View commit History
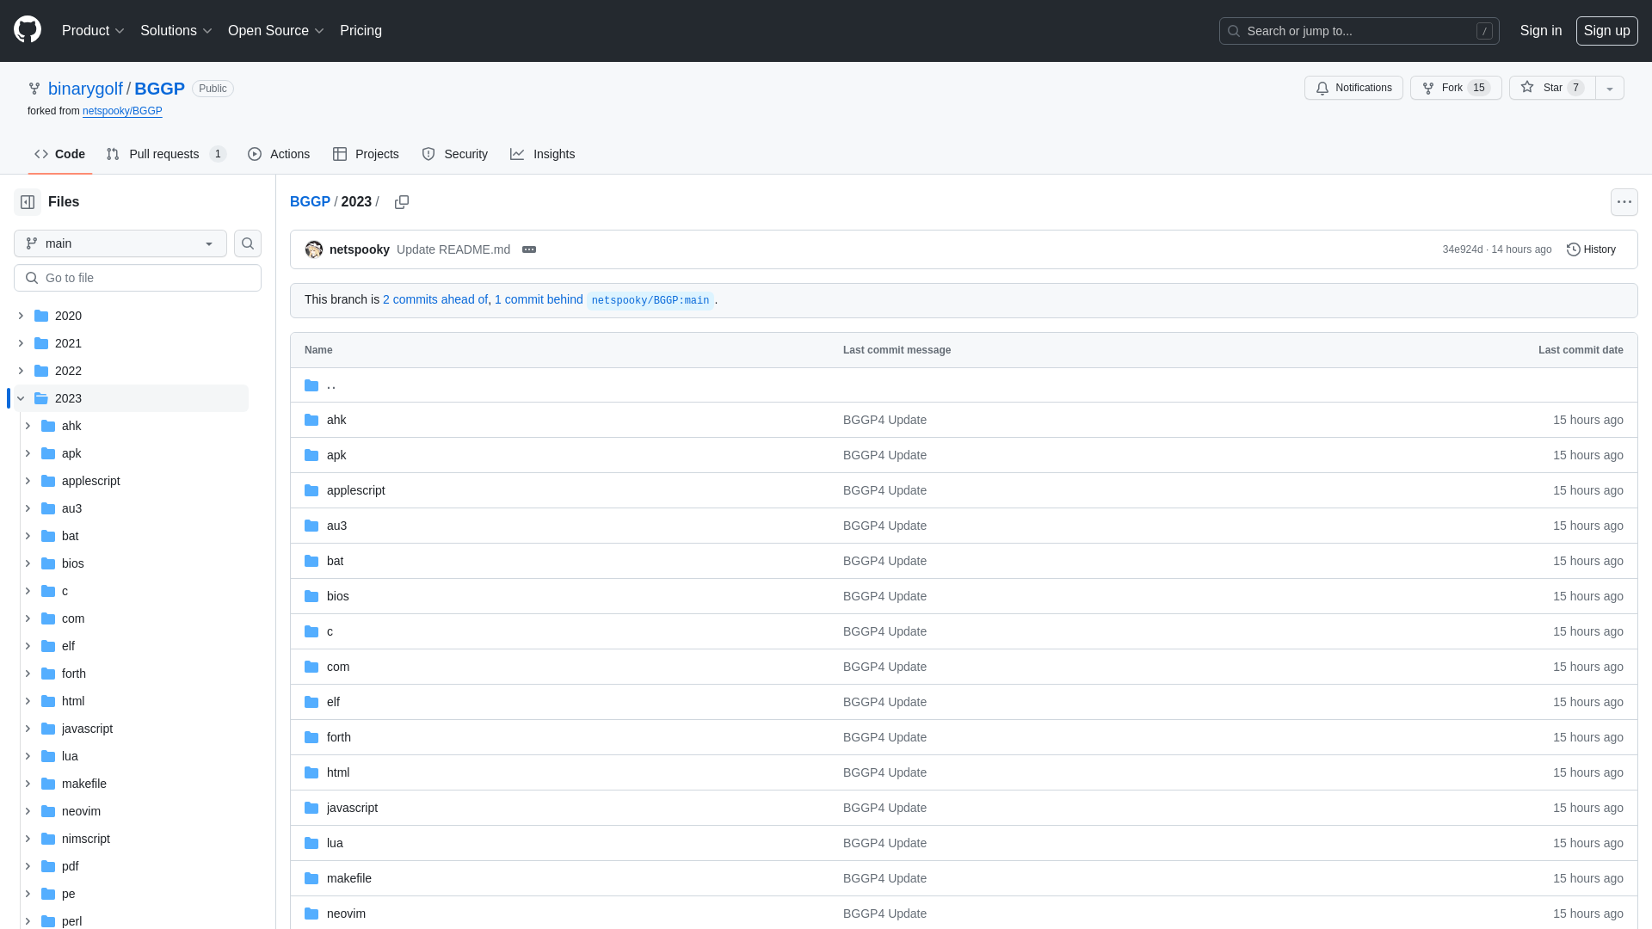The height and width of the screenshot is (929, 1652). coord(1591,249)
